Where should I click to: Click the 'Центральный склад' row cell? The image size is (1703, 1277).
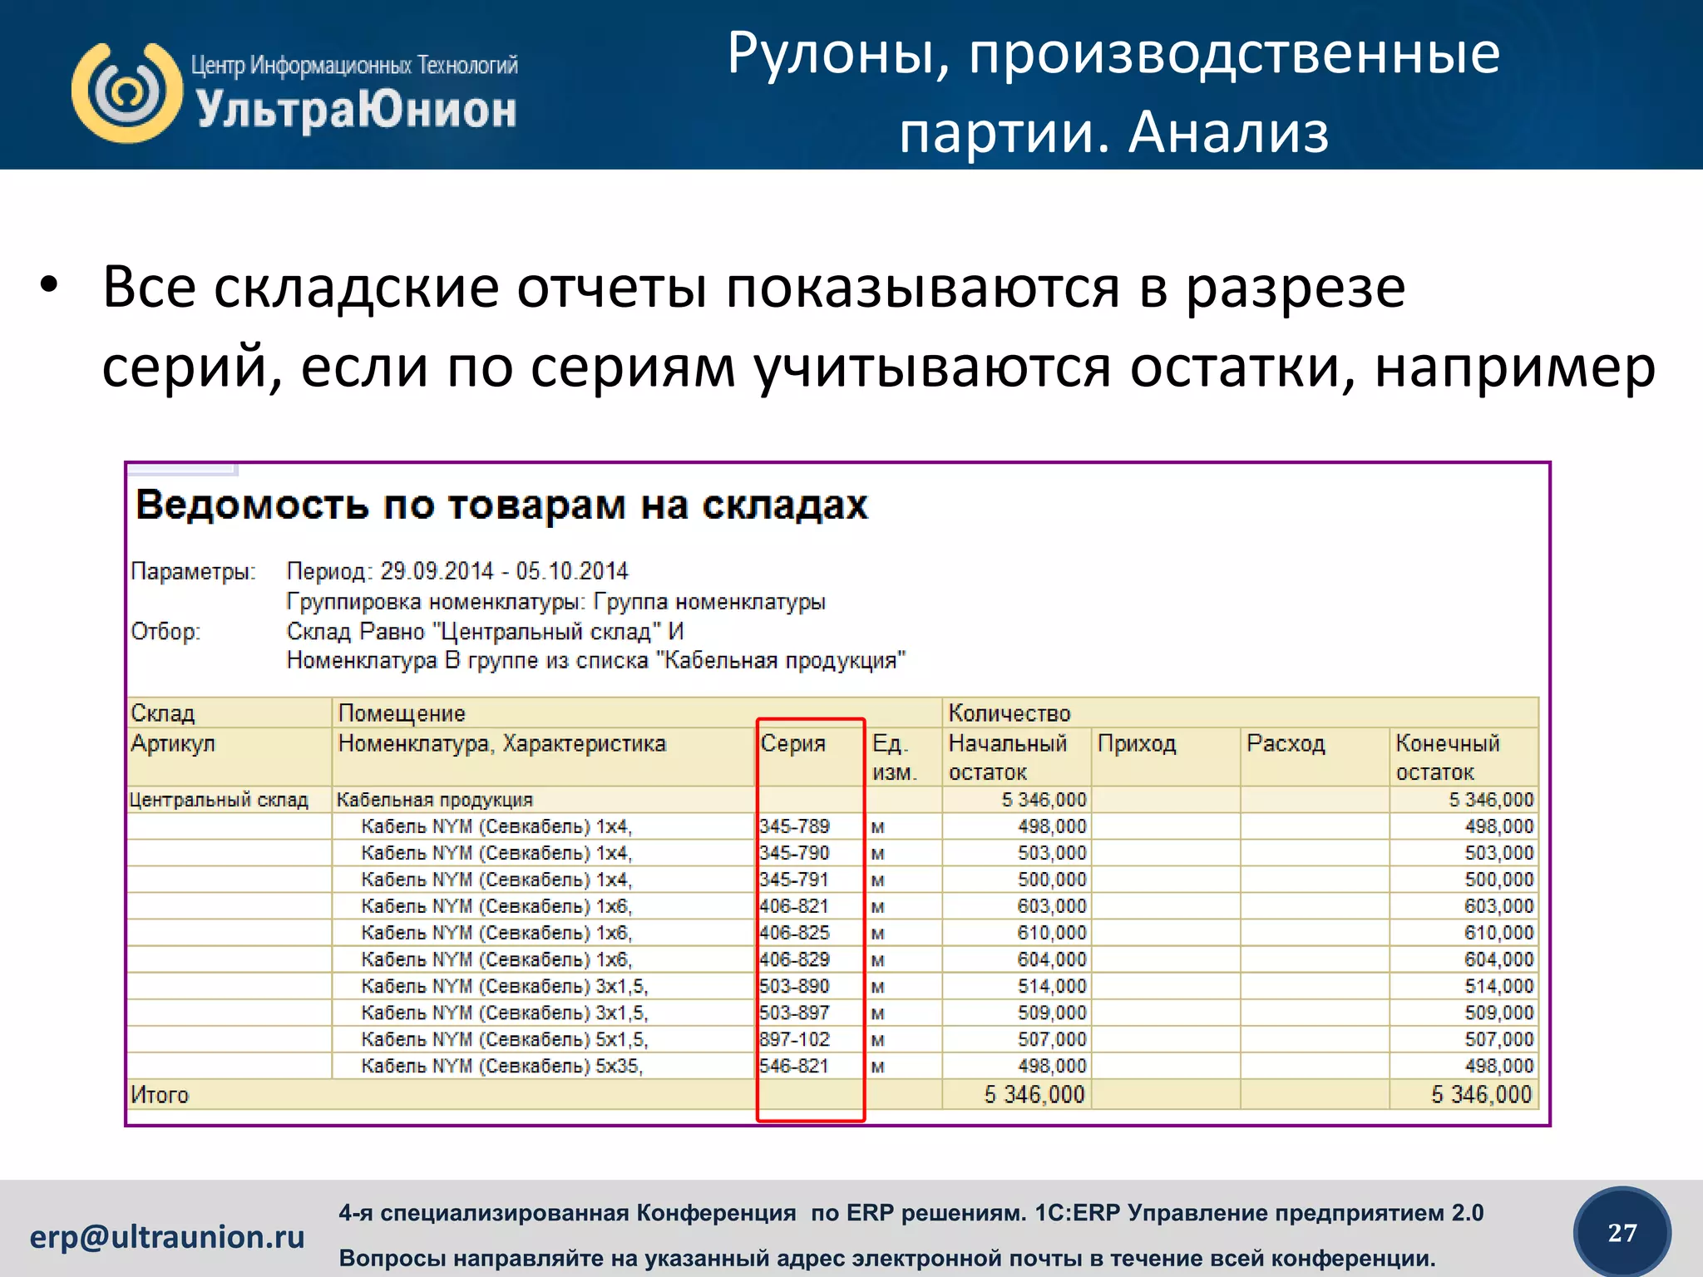219,800
